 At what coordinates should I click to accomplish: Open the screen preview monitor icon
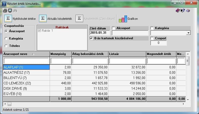point(10,11)
